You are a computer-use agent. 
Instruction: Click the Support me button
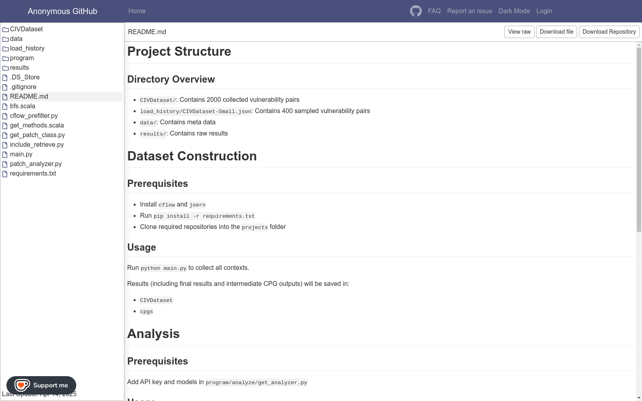[41, 385]
